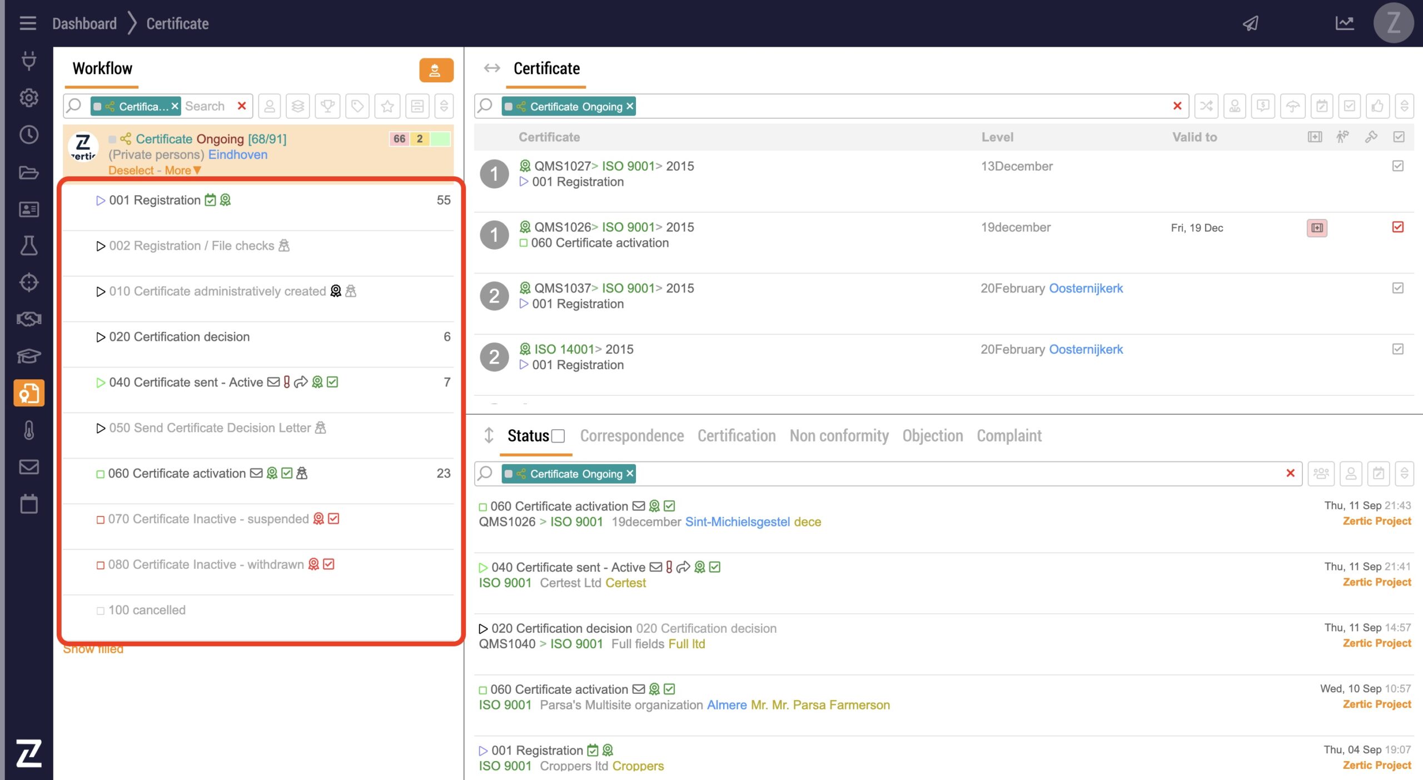
Task: Click the green color block in workflow counter
Action: coord(440,138)
